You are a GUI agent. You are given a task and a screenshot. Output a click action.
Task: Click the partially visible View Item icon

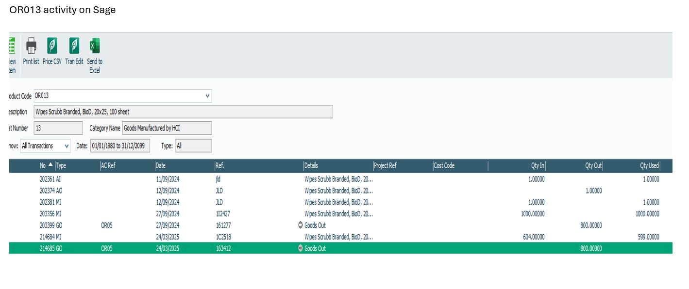click(x=12, y=47)
